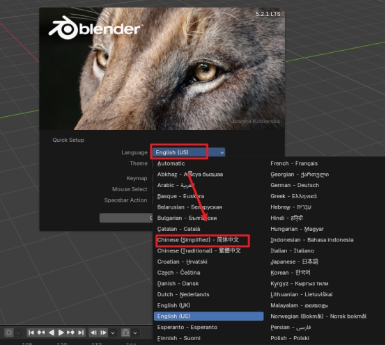
Task: Select Korean language
Action: coord(325,273)
